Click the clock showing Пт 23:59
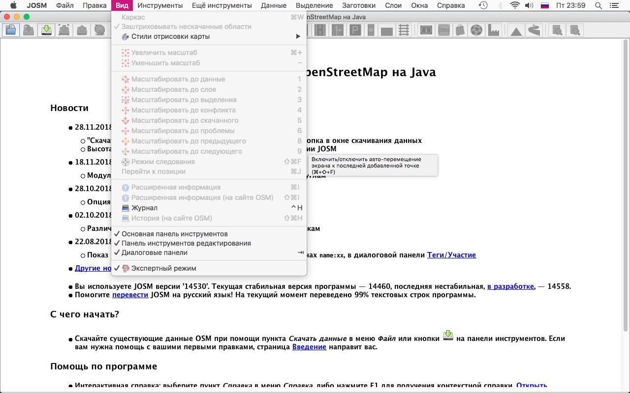 [570, 5]
